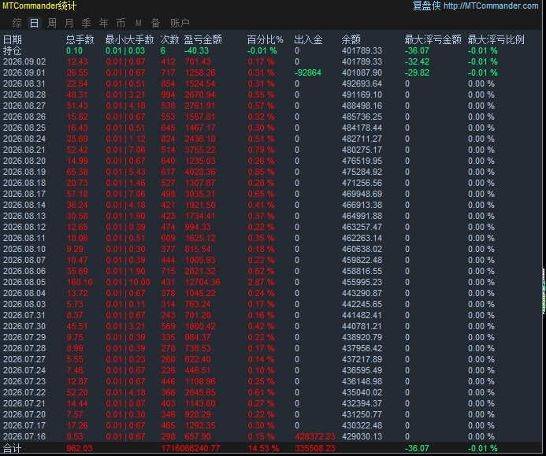Click profit value 446.51
546x456 pixels.
click(x=198, y=370)
